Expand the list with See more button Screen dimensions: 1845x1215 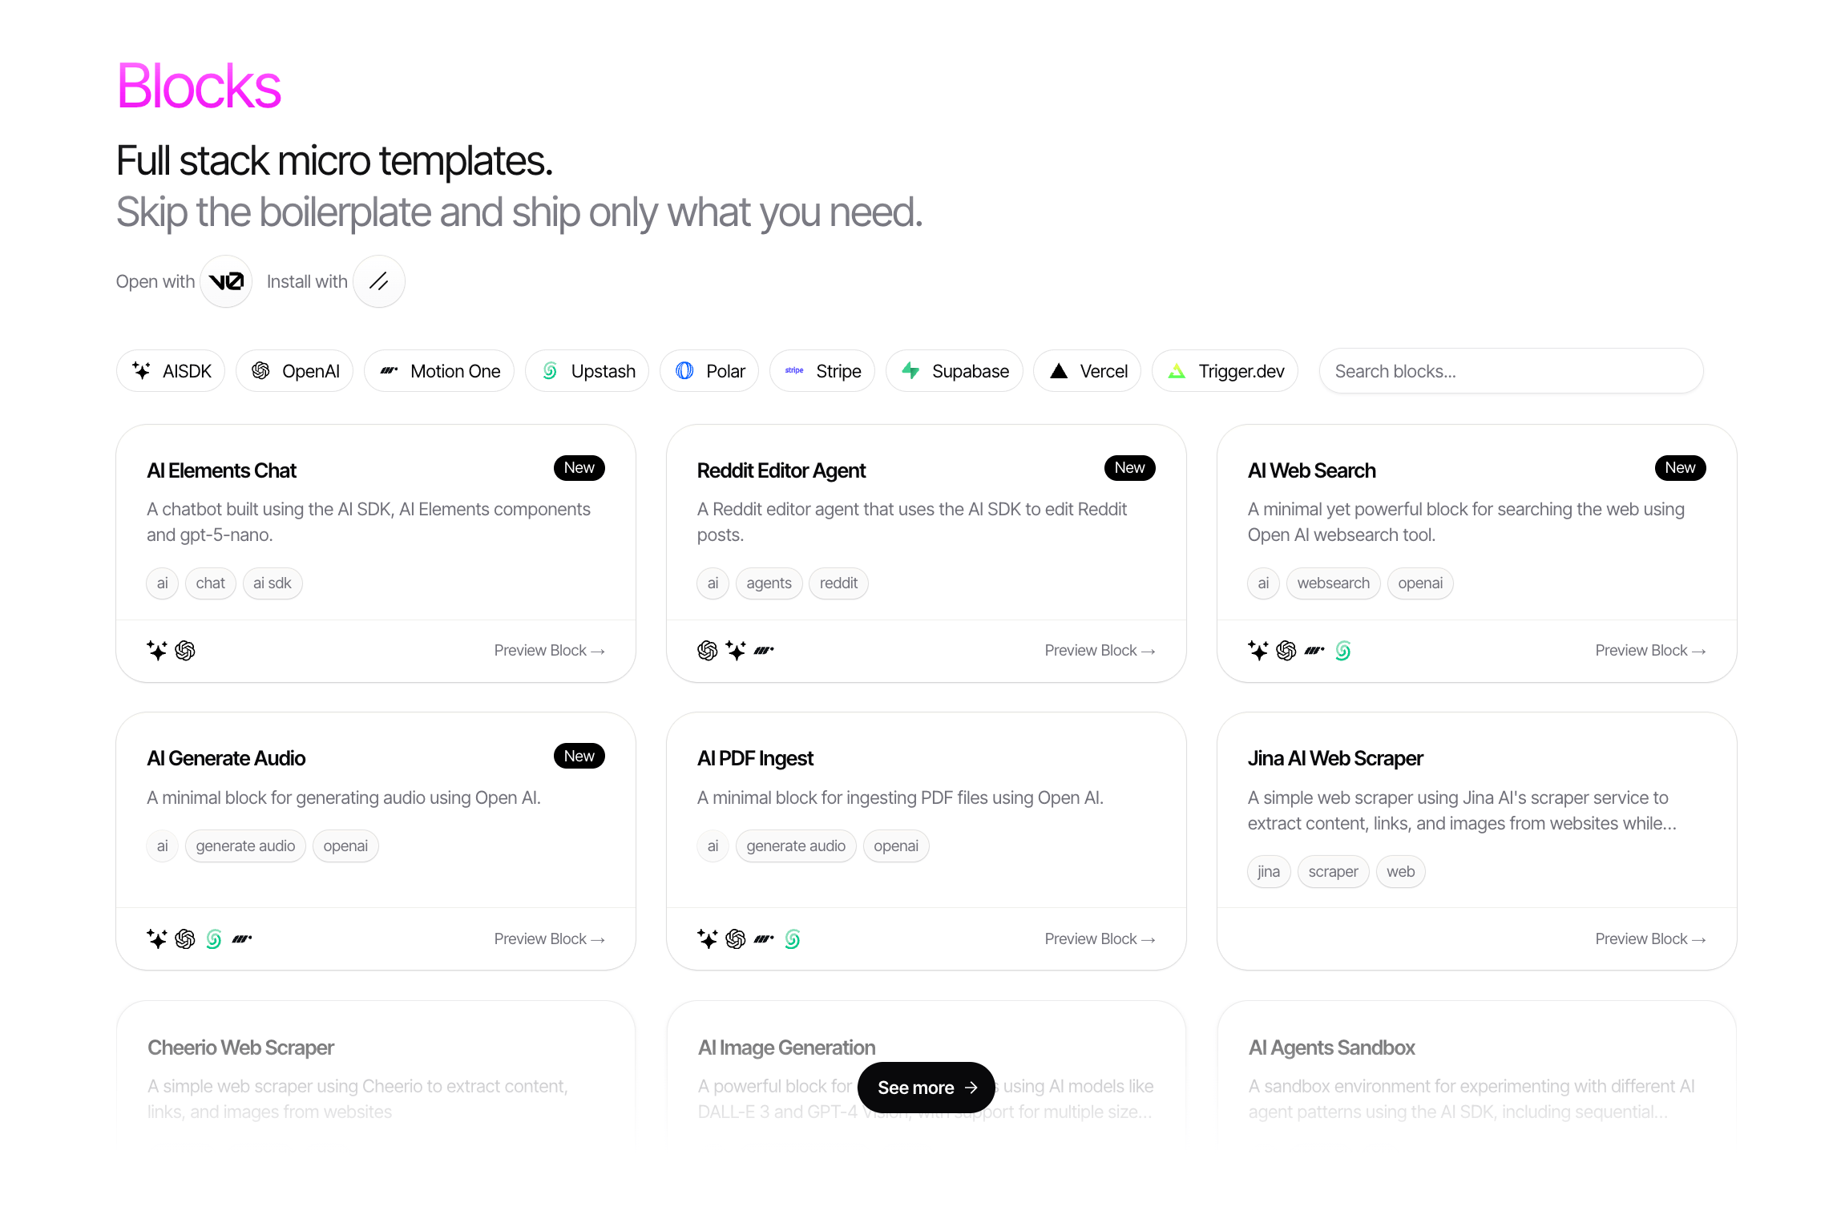(927, 1088)
